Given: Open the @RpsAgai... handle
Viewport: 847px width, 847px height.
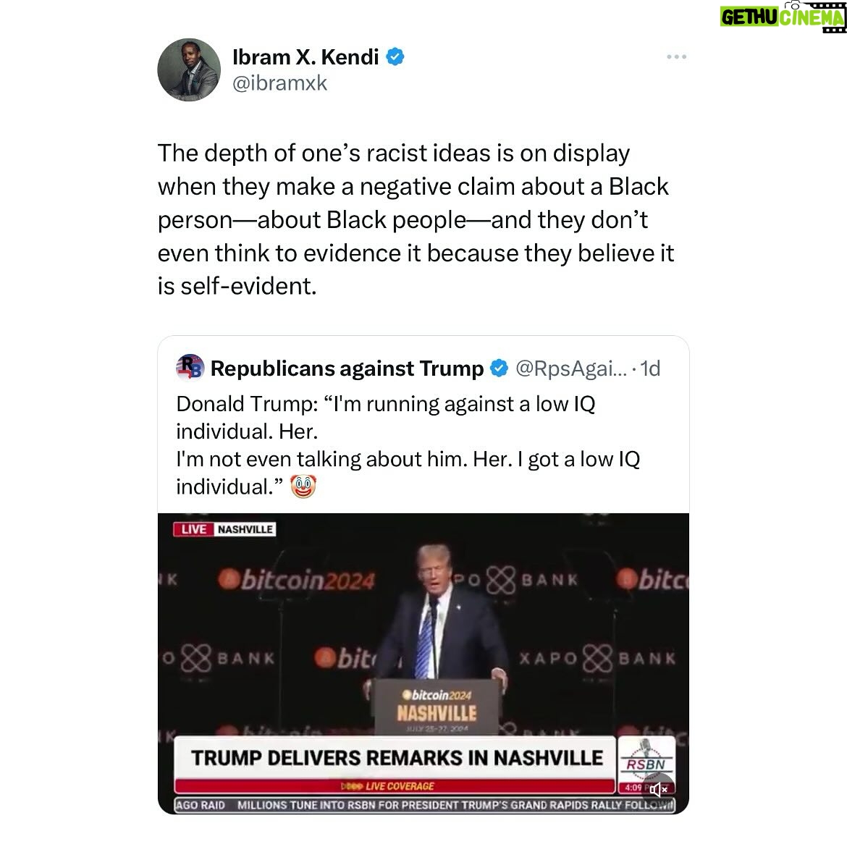Looking at the screenshot, I should (571, 368).
